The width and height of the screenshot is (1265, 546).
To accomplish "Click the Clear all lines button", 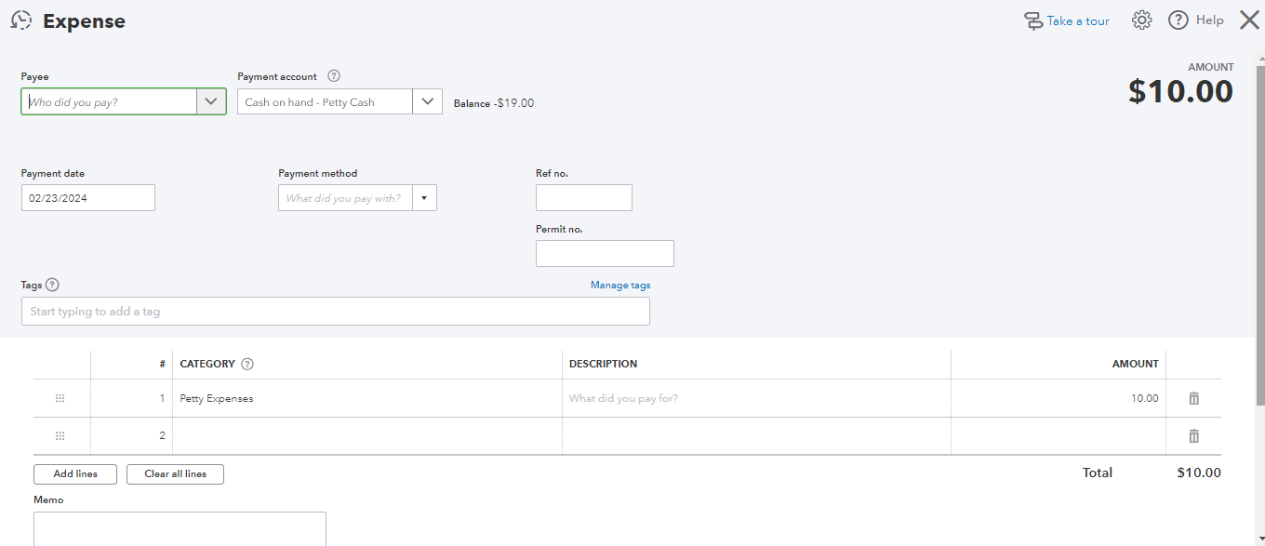I will point(175,473).
